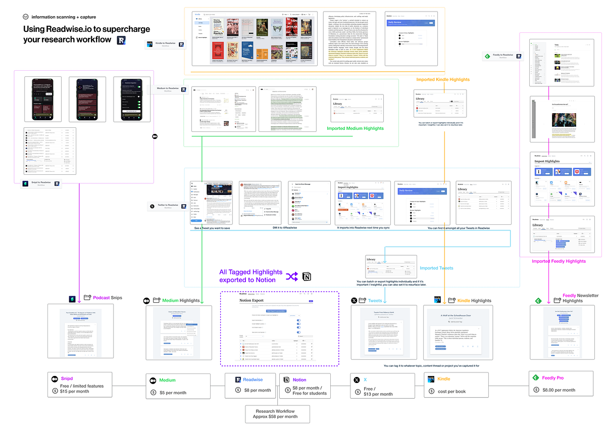Click the purple shuffle icon near 'exported to Notion'
The height and width of the screenshot is (429, 606).
[x=292, y=276]
